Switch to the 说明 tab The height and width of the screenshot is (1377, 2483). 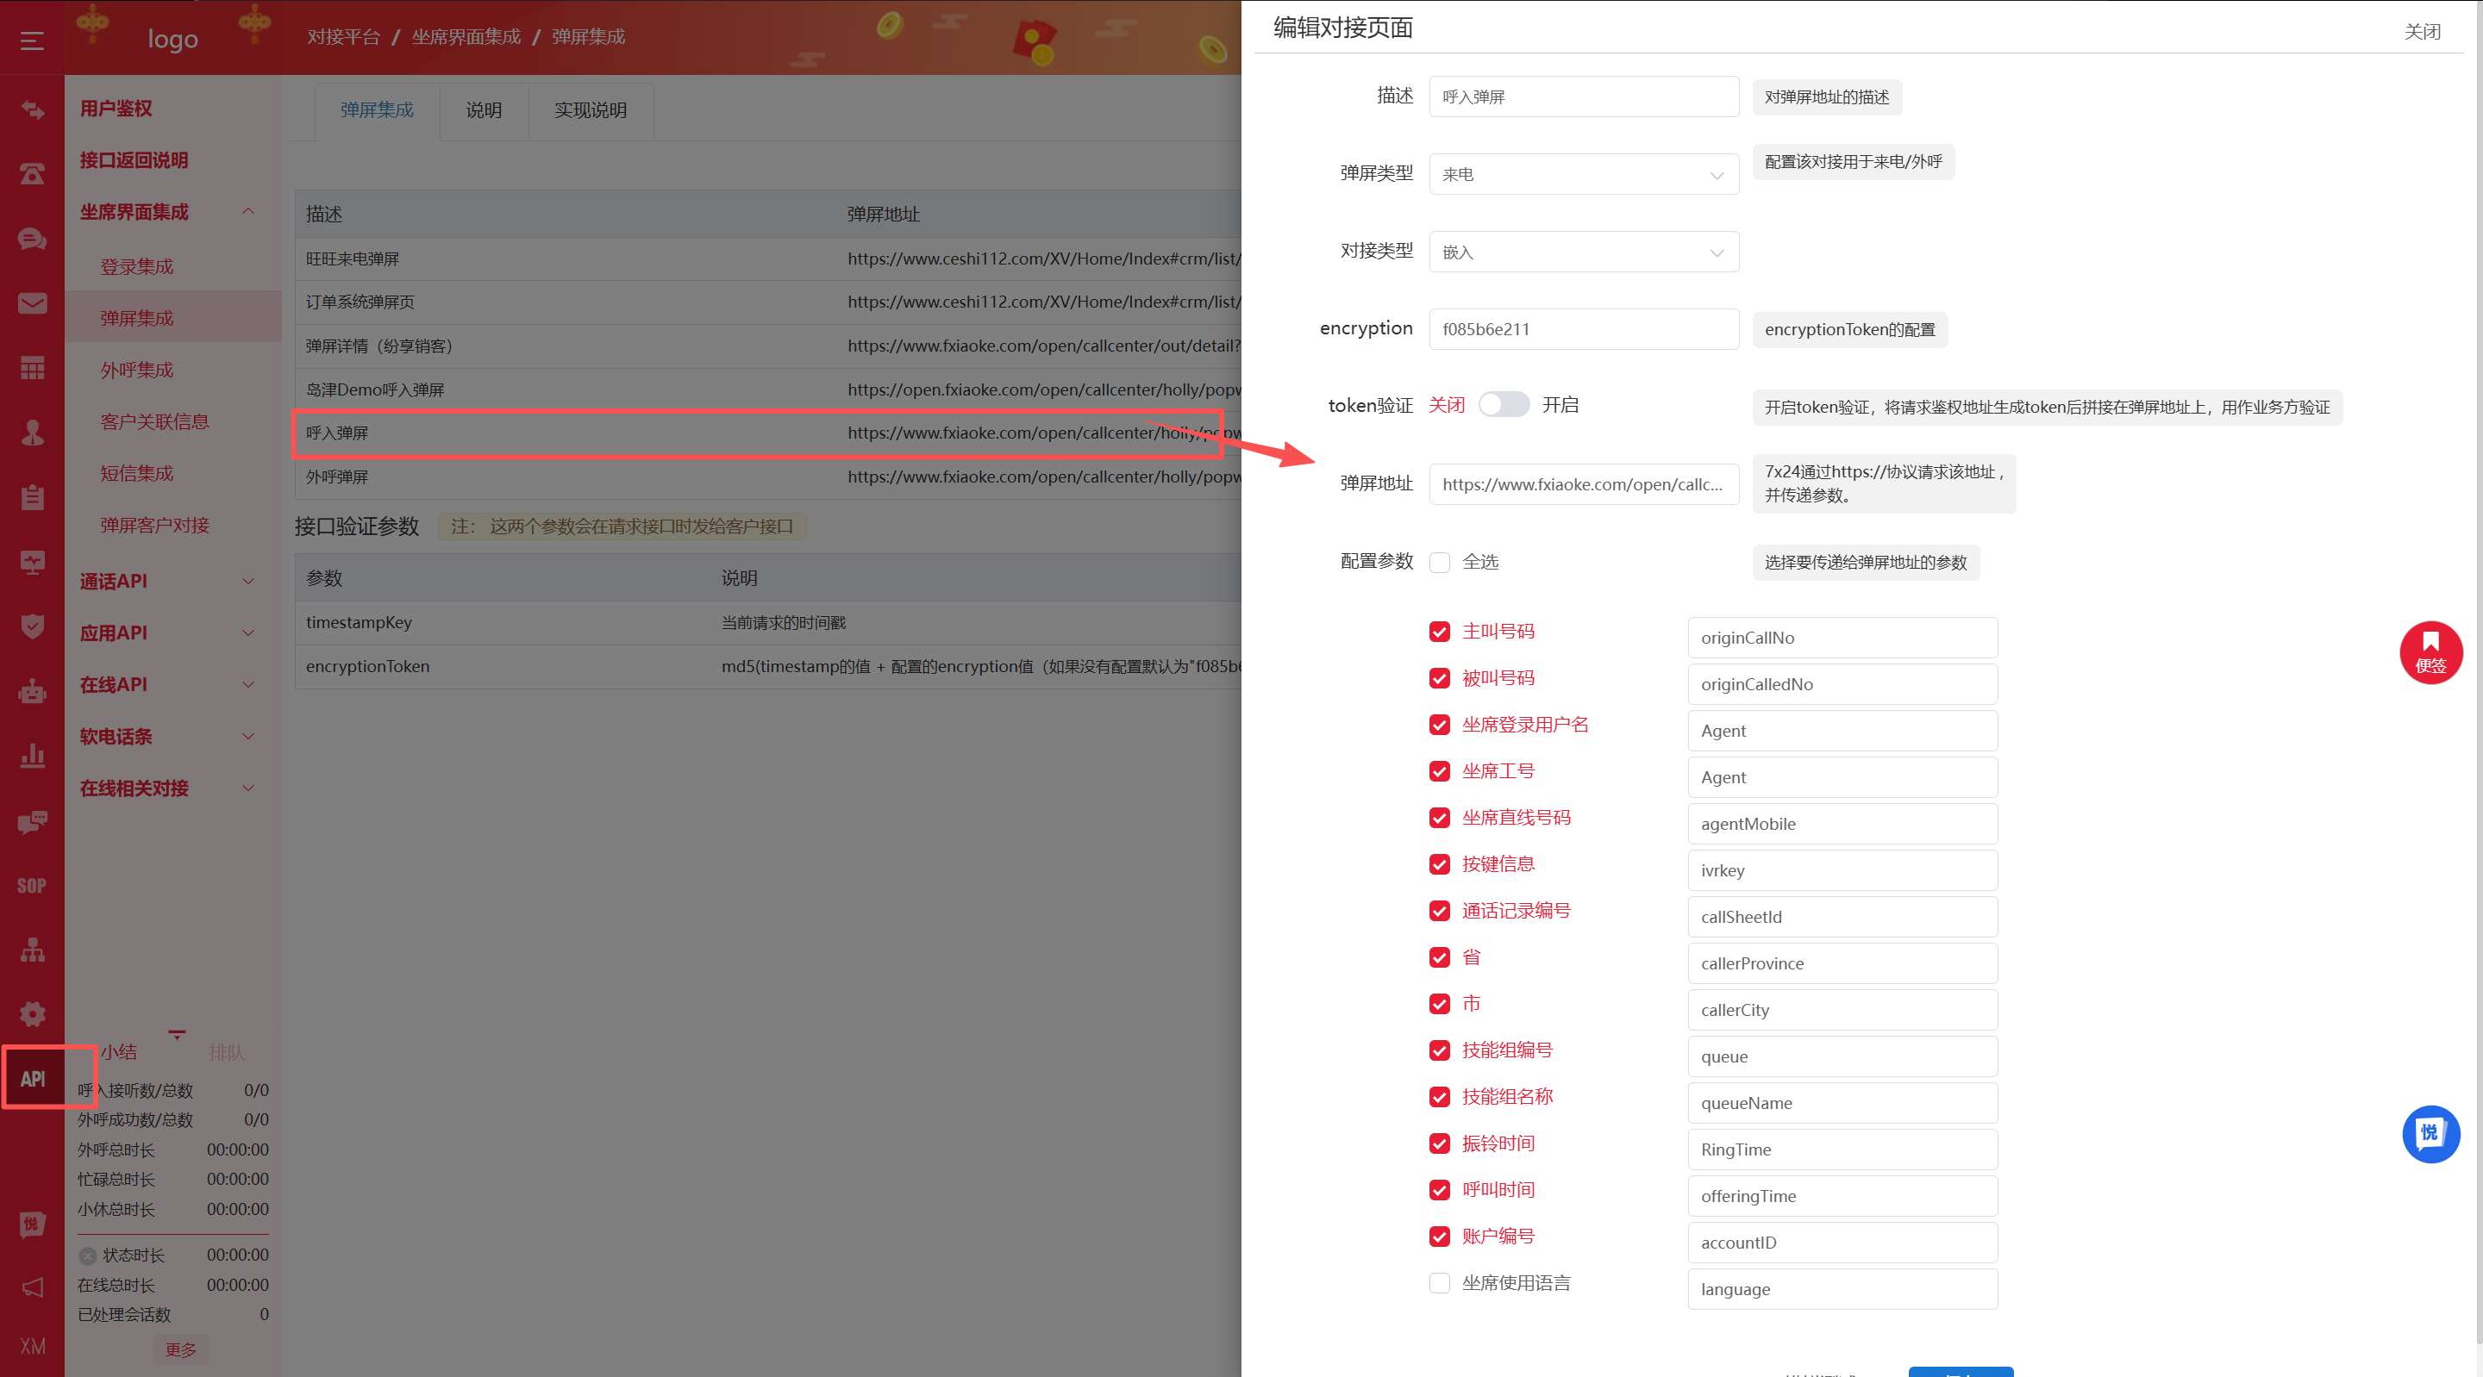pyautogui.click(x=484, y=111)
